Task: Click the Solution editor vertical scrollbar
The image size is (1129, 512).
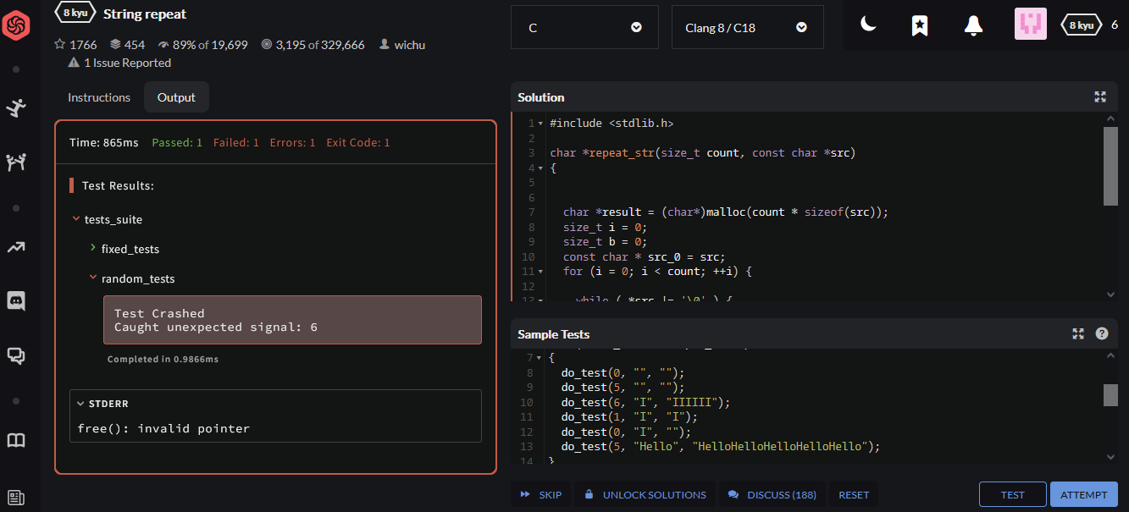Action: point(1111,166)
